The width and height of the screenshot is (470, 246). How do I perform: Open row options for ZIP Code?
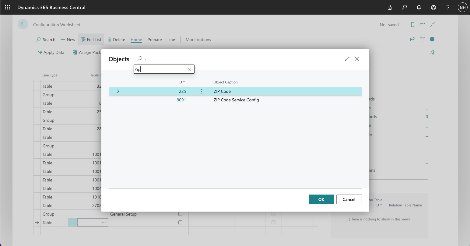point(201,91)
